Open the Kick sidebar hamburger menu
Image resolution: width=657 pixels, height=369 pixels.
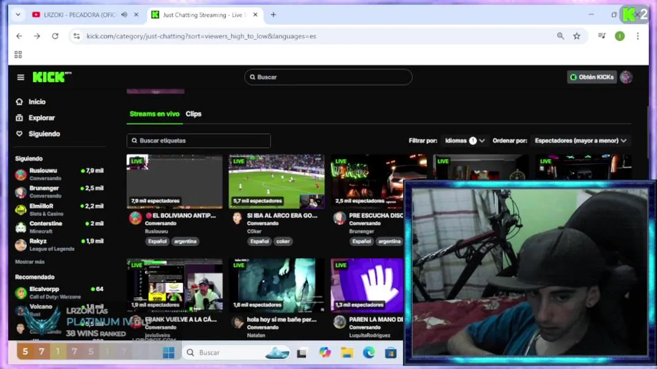21,77
